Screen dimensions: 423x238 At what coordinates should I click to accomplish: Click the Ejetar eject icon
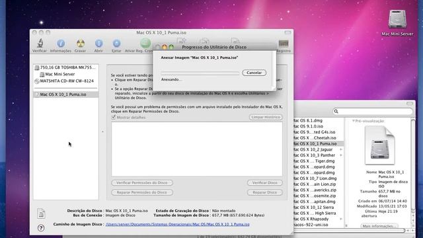coord(116,43)
